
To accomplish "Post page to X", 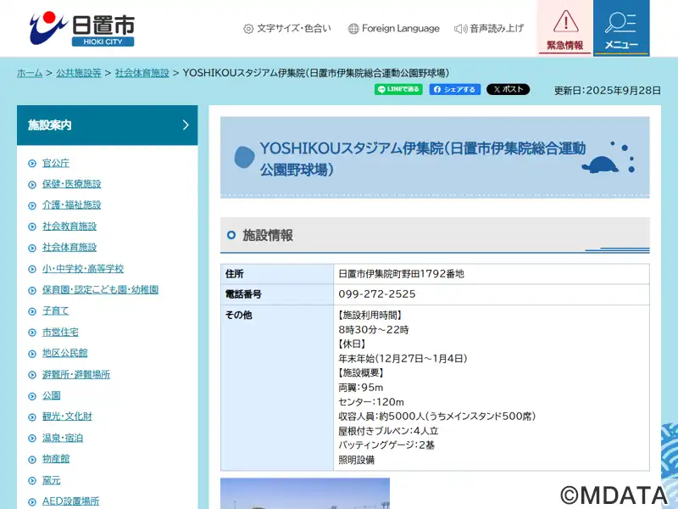I will (508, 89).
